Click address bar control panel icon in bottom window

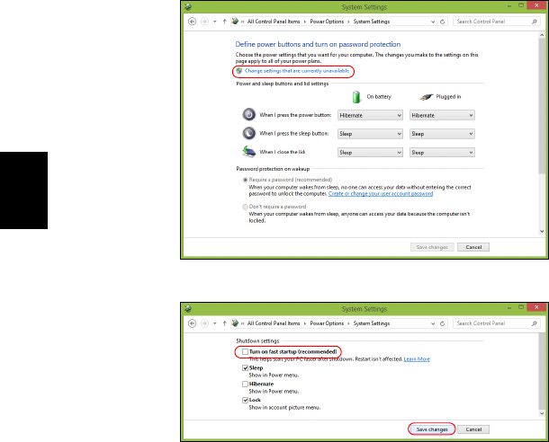coord(235,323)
